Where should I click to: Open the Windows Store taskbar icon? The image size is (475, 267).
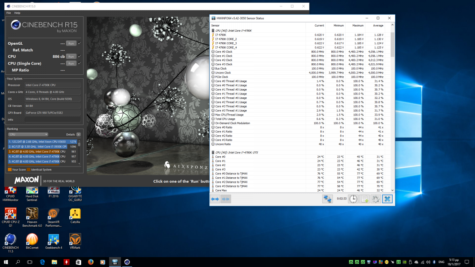pyautogui.click(x=78, y=262)
